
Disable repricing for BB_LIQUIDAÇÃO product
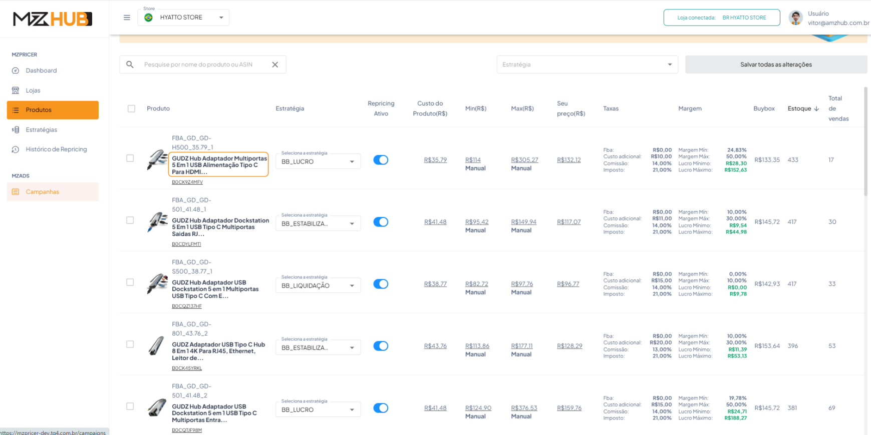tap(381, 284)
